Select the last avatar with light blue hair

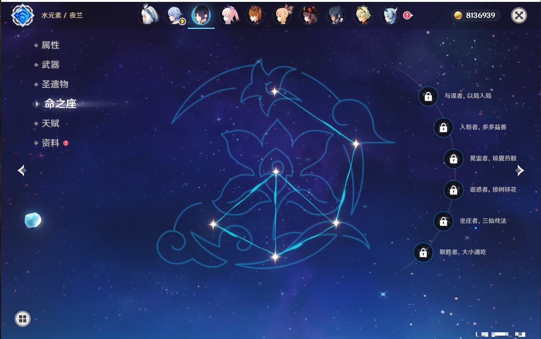[x=390, y=15]
